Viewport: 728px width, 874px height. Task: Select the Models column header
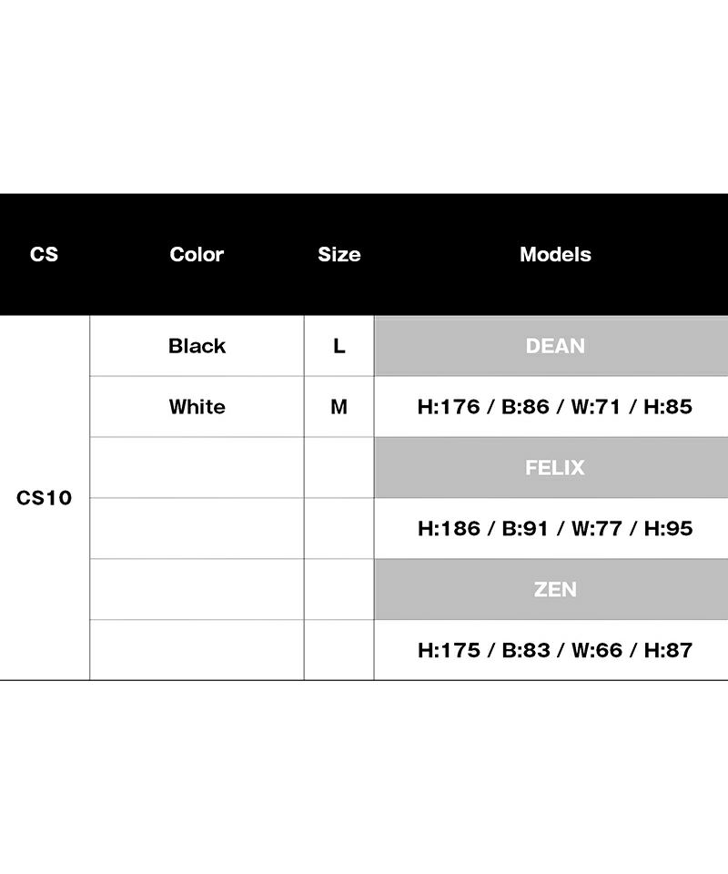click(555, 255)
